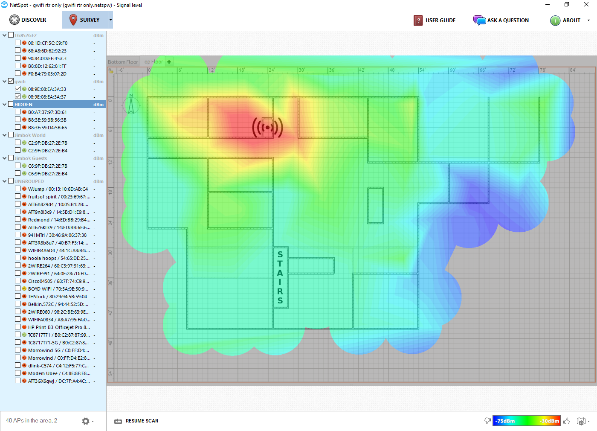The width and height of the screenshot is (597, 431).
Task: Collapse the gwifi group
Action: pyautogui.click(x=5, y=82)
